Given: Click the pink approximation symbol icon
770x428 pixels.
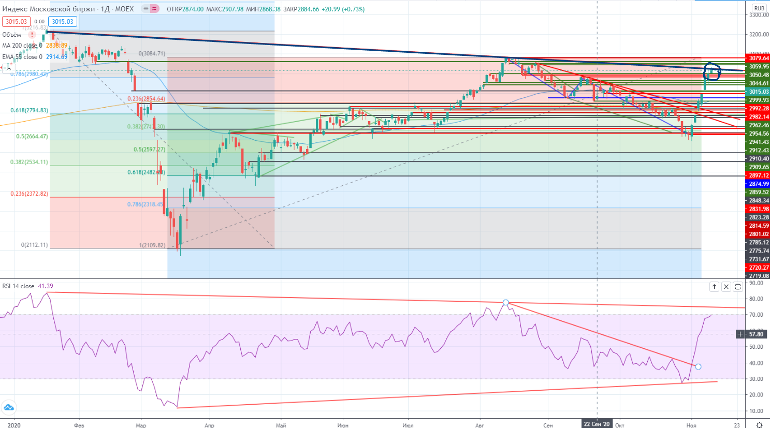Looking at the screenshot, I should pos(154,9).
